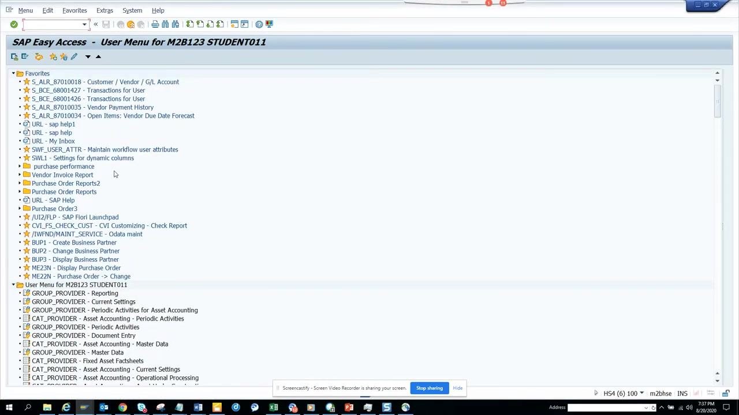Click the SAP Menu icon
Image resolution: width=739 pixels, height=415 pixels.
click(25, 56)
